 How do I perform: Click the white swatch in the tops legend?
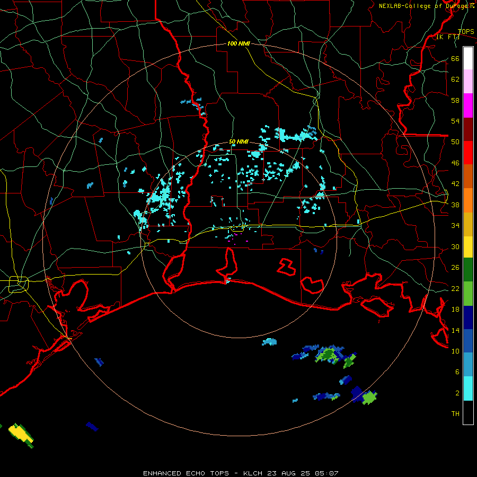click(468, 58)
